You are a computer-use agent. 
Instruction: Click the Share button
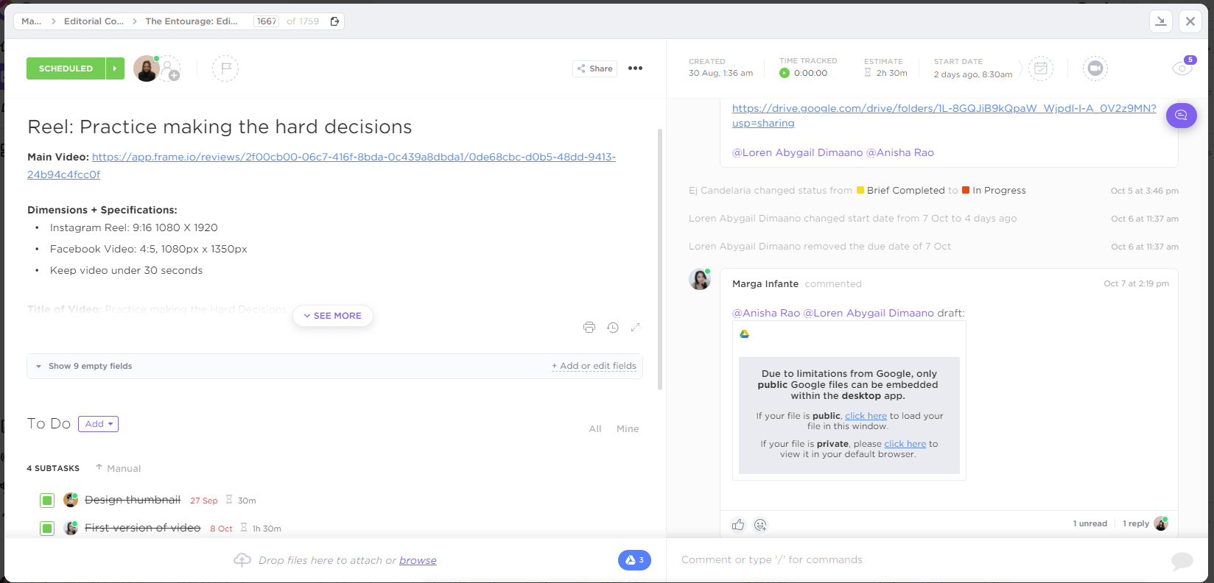(x=594, y=68)
